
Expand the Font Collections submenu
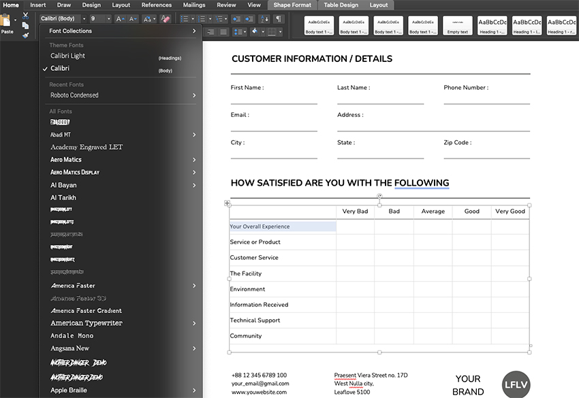193,31
